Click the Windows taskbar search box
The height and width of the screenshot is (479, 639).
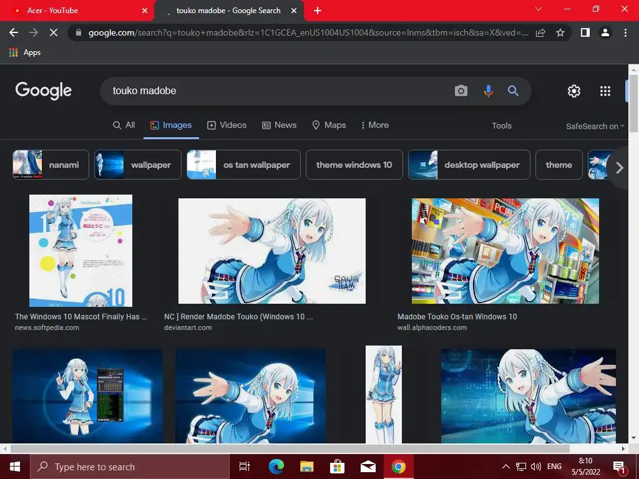tap(130, 467)
